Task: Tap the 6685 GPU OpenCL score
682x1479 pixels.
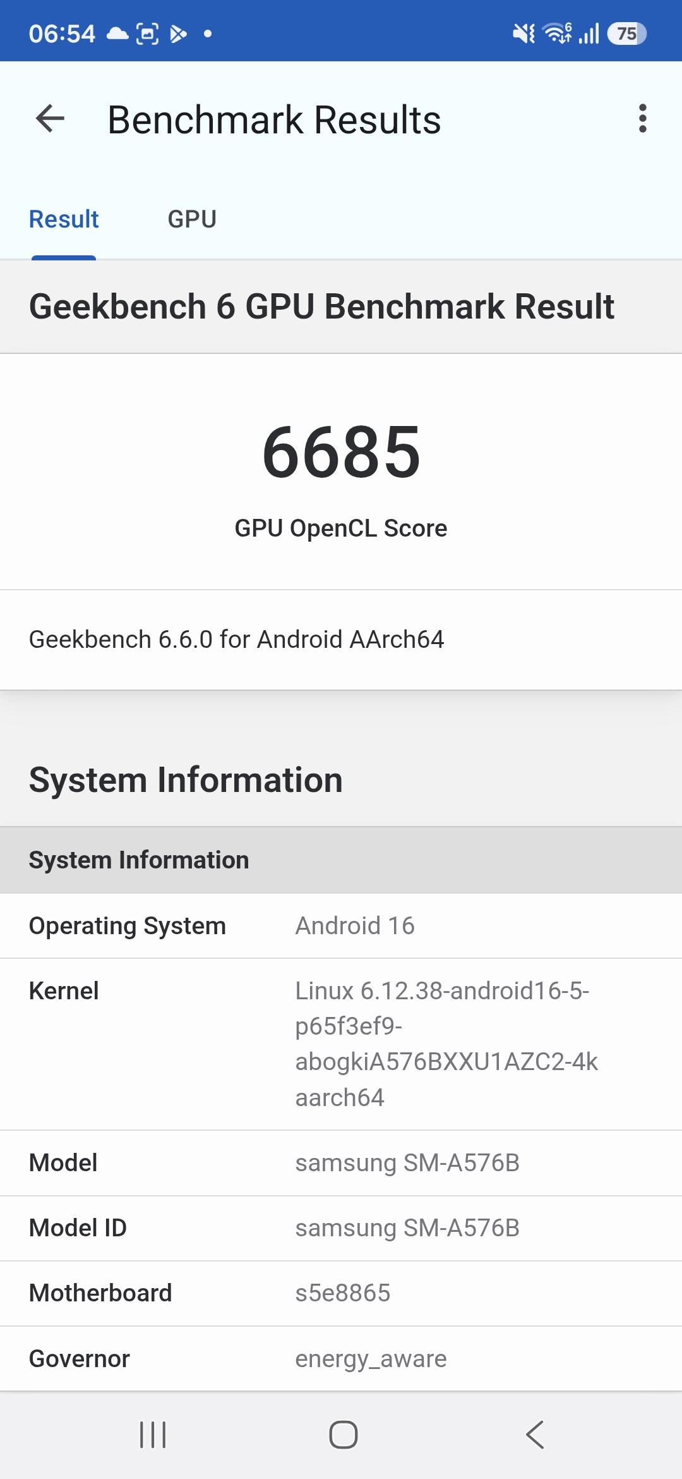Action: 341,451
